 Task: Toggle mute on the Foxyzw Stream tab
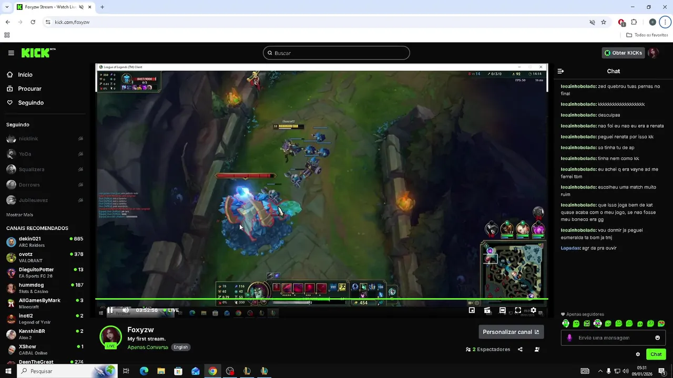[x=81, y=7]
